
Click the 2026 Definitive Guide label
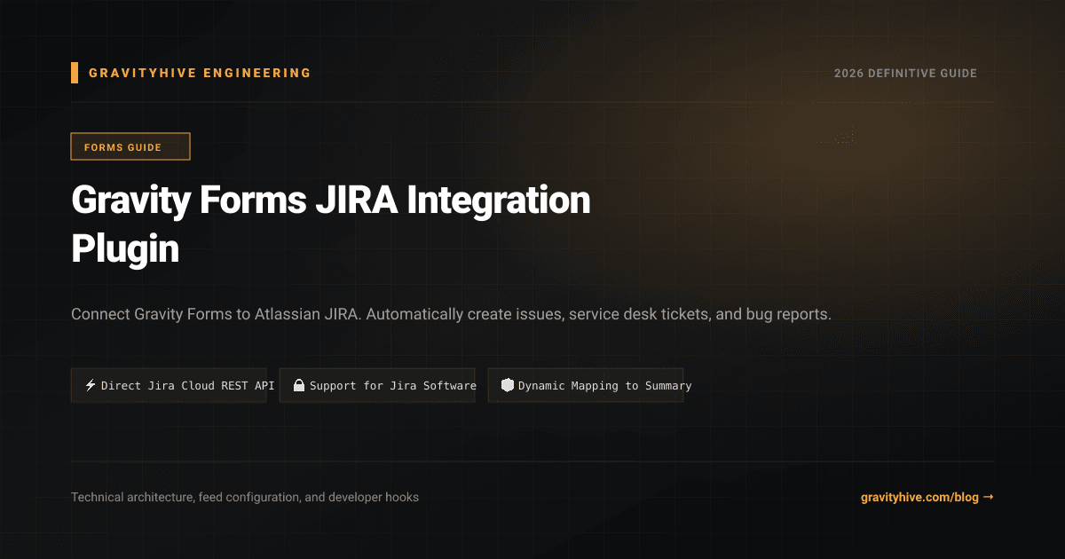[905, 74]
